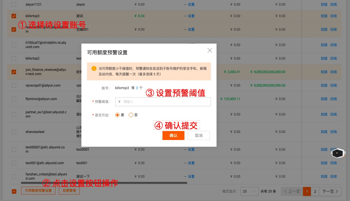The width and height of the screenshot is (350, 201).
Task: Click 回收 in shanxiaotest row
Action: pyautogui.click(x=334, y=132)
